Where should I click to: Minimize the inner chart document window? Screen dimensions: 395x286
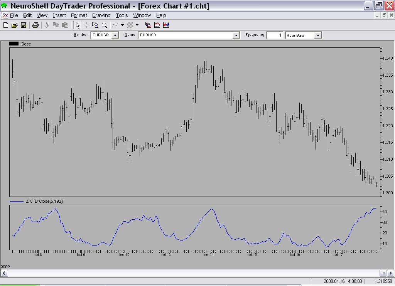point(377,15)
